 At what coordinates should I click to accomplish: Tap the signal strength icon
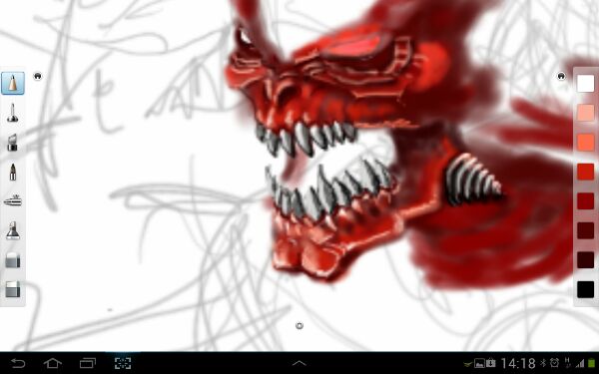580,363
